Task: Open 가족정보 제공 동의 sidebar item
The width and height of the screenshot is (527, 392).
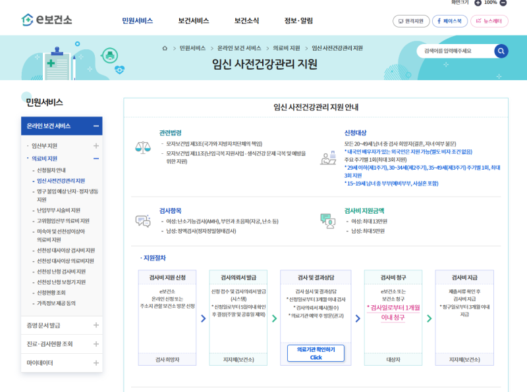Action: 56,303
